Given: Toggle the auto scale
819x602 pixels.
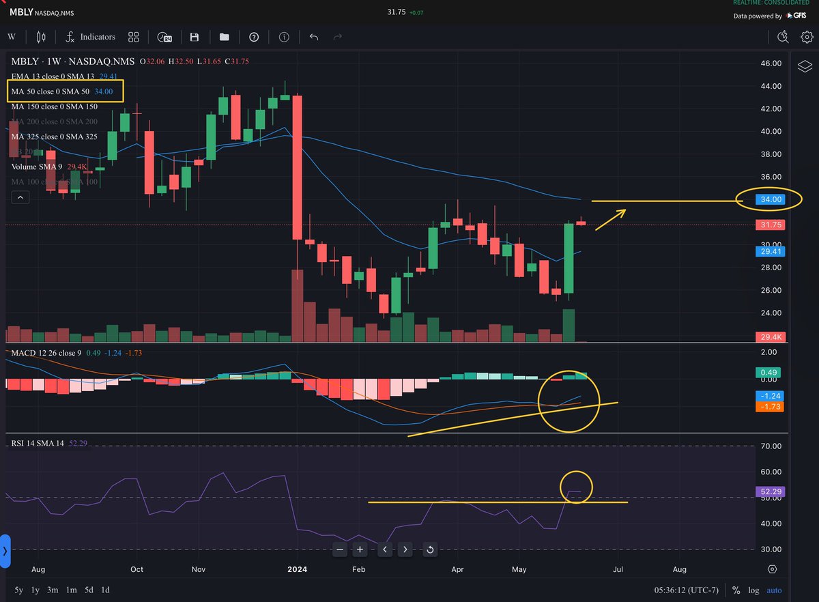Looking at the screenshot, I should pyautogui.click(x=774, y=590).
